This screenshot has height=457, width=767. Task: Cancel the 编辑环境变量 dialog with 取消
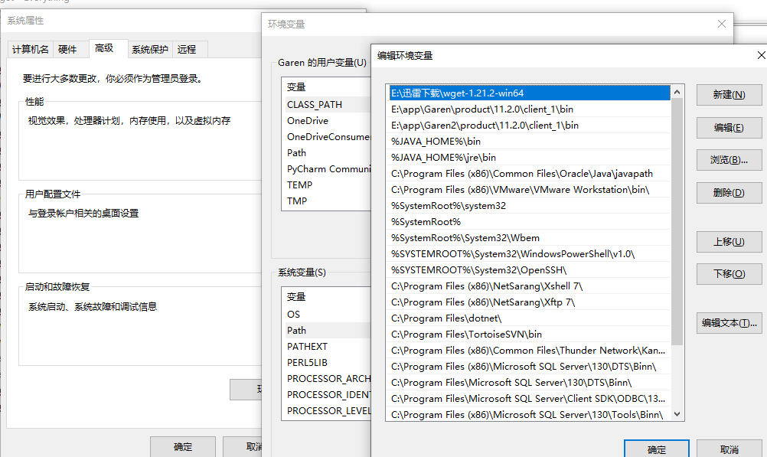(x=729, y=449)
